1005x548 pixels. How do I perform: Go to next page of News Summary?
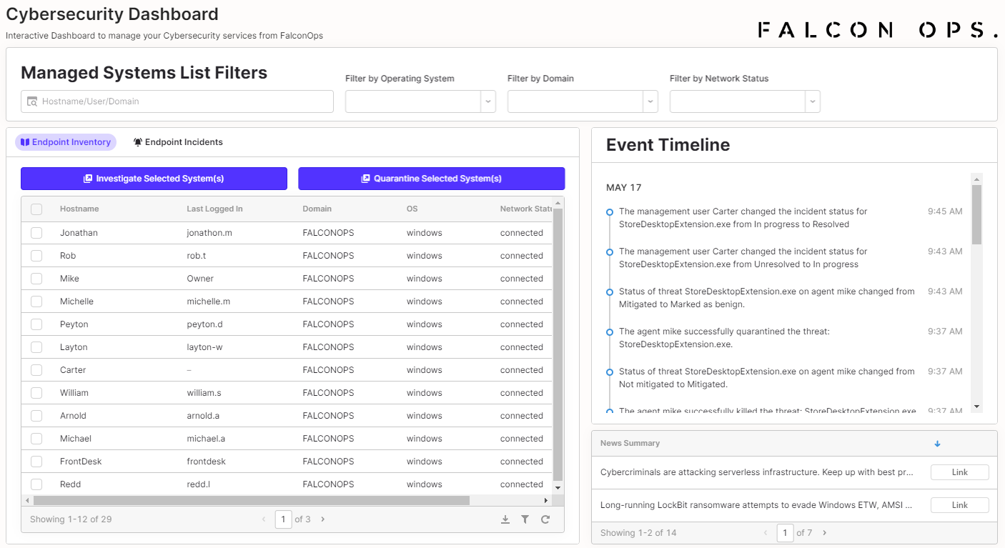(825, 532)
